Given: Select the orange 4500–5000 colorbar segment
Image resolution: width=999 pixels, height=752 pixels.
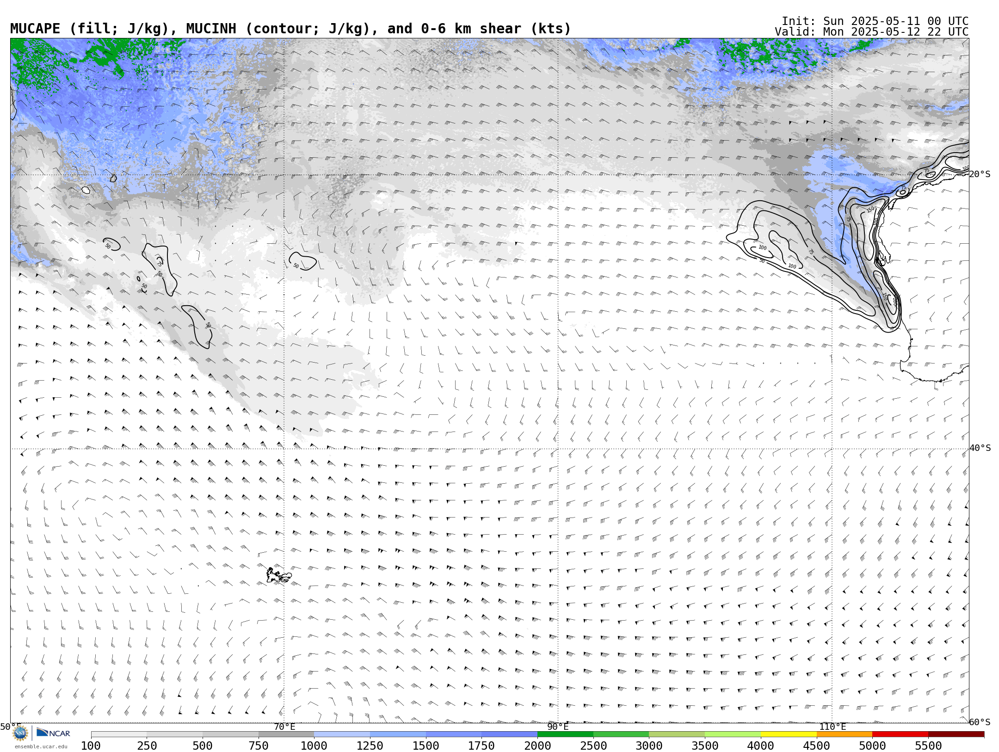Looking at the screenshot, I should coord(845,734).
